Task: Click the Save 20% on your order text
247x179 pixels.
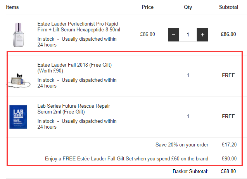Action: tap(182, 145)
